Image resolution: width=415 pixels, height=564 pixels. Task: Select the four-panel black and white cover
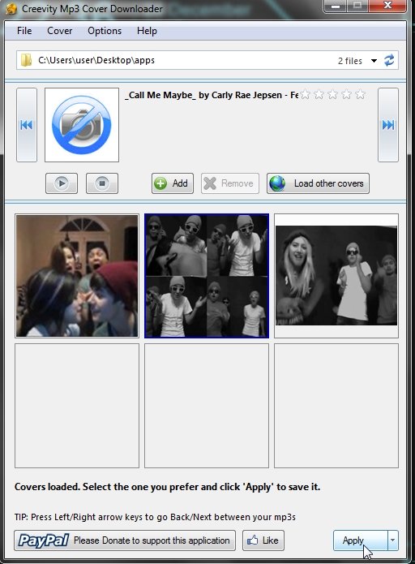point(207,276)
